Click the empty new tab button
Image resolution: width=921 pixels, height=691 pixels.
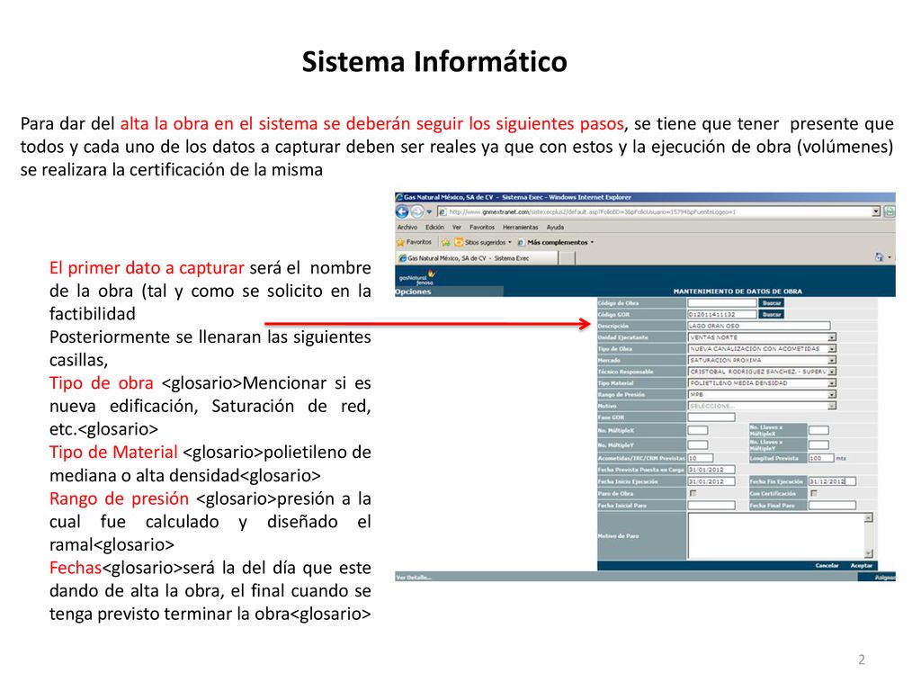pyautogui.click(x=567, y=258)
